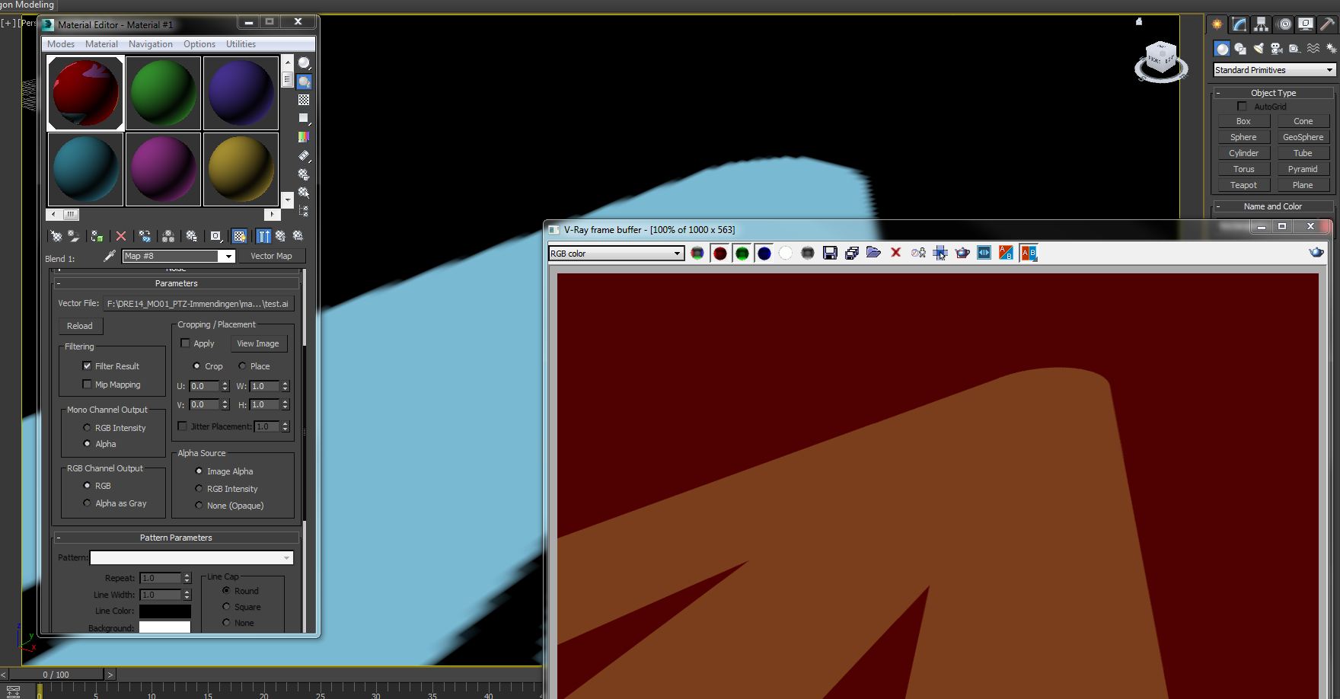
Task: Click Go to Parent icon in Material Editor
Action: (x=280, y=236)
